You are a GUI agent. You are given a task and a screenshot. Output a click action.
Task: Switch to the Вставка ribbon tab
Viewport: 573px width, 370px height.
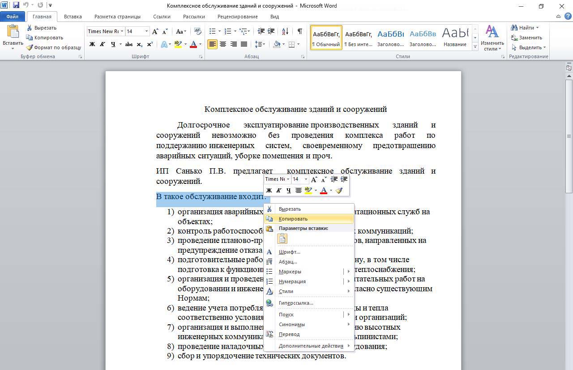pos(73,17)
